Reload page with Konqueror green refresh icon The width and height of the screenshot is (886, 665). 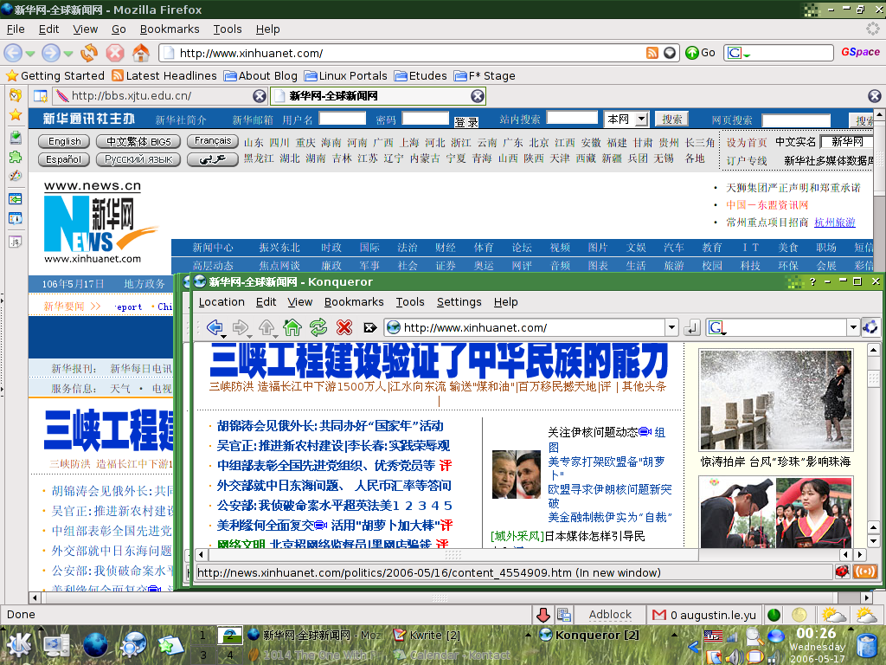click(318, 326)
